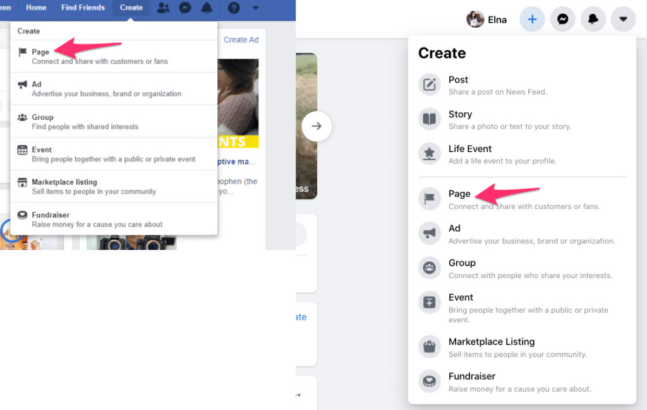647x410 pixels.
Task: Select Page option in old Create dropdown
Action: (114, 56)
